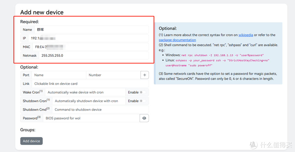Click the Windows net rpc shutdown example

[x=223, y=55]
